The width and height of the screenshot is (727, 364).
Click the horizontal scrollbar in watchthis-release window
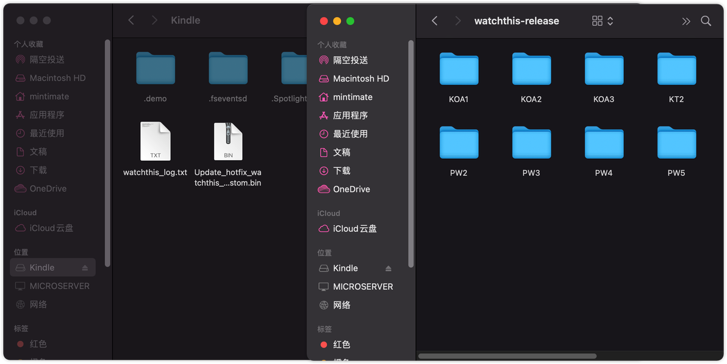point(507,356)
